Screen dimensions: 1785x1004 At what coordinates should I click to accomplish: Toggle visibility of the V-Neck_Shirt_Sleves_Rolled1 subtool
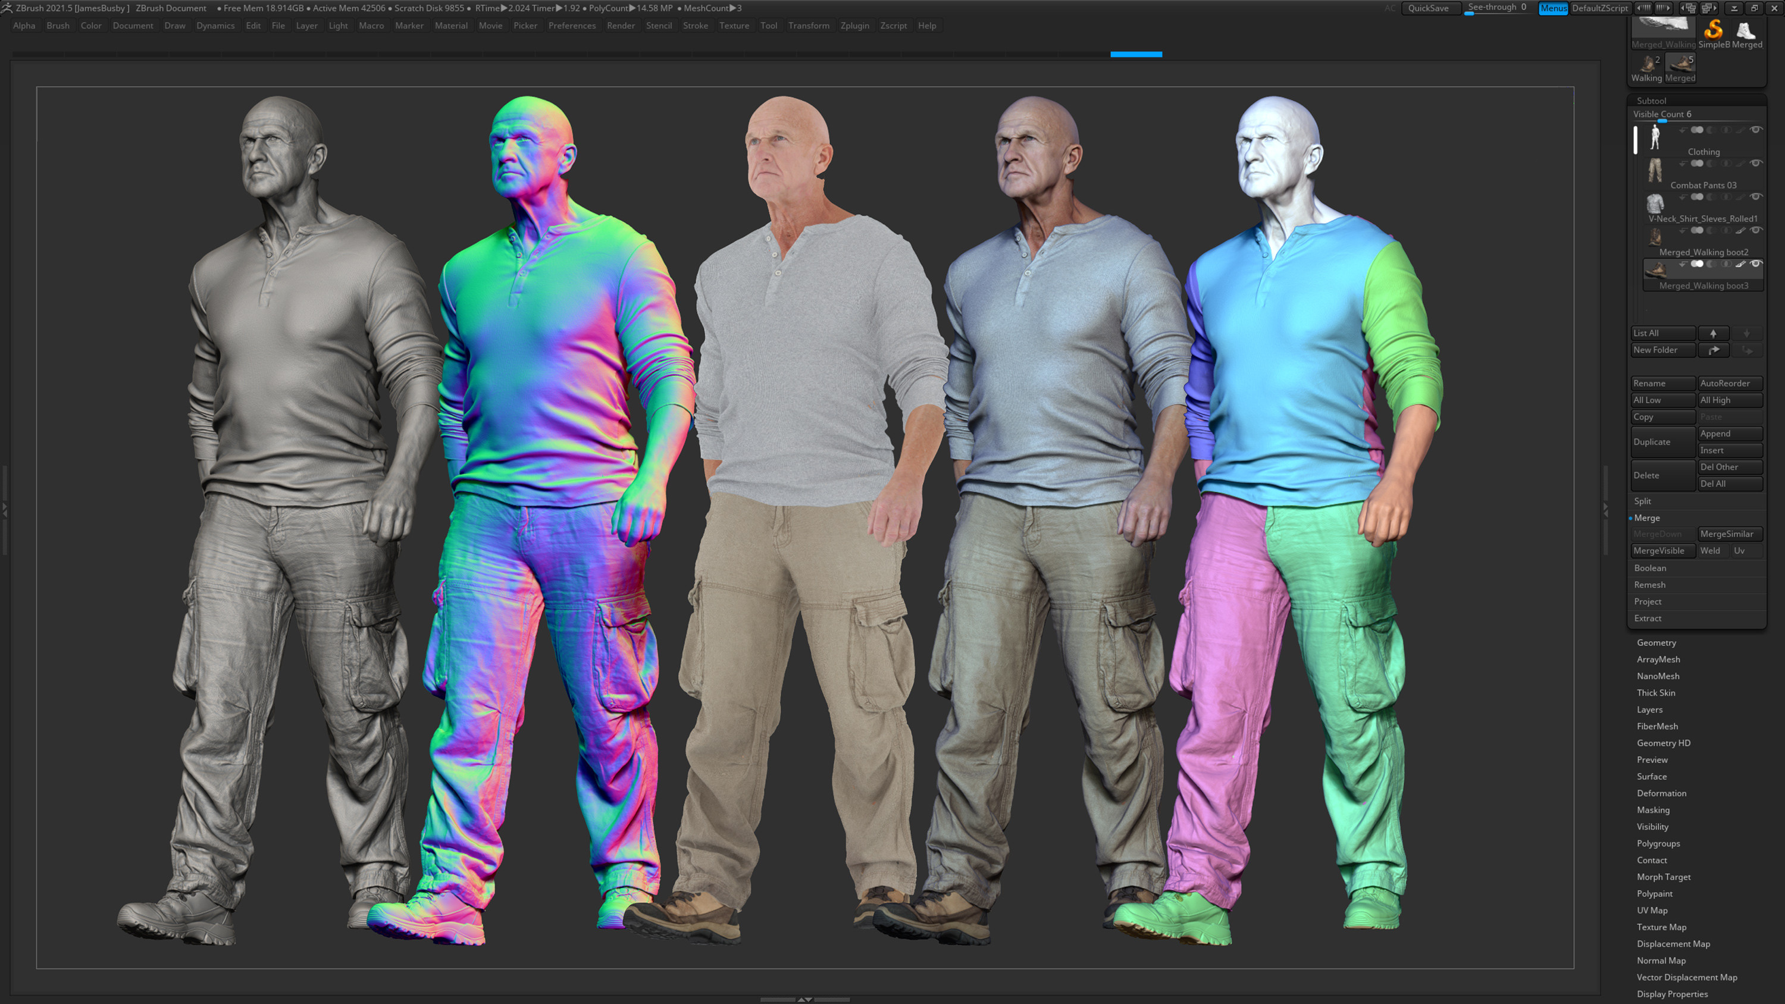click(x=1757, y=196)
